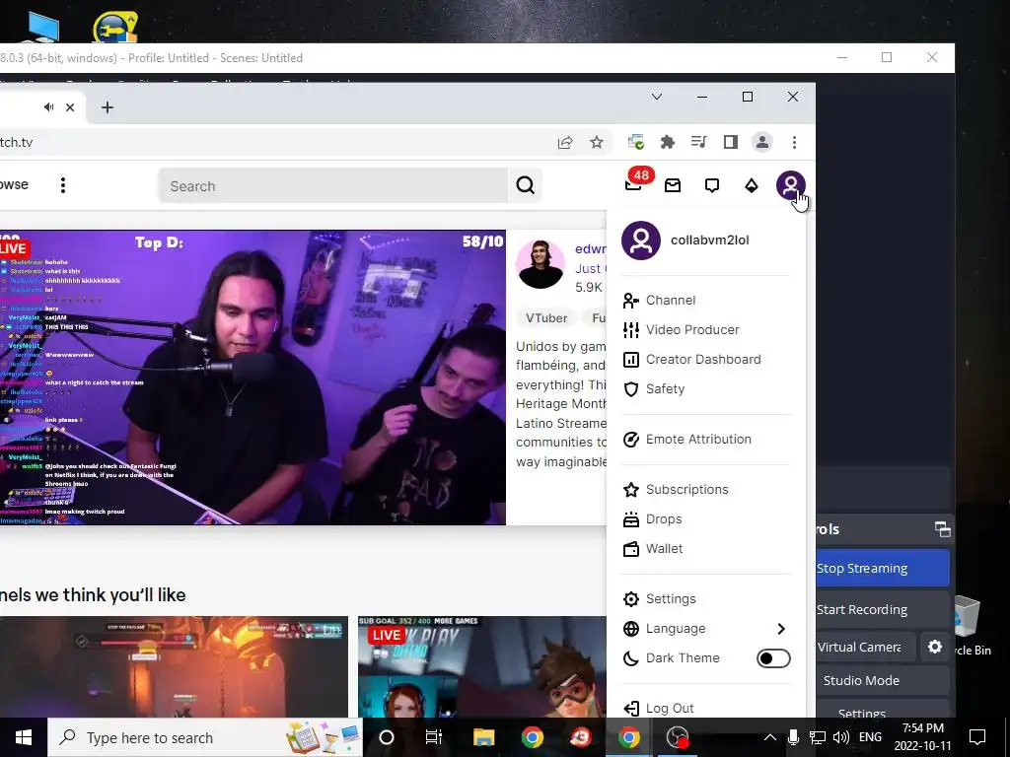Click the extension icon with green checkmark

(636, 142)
